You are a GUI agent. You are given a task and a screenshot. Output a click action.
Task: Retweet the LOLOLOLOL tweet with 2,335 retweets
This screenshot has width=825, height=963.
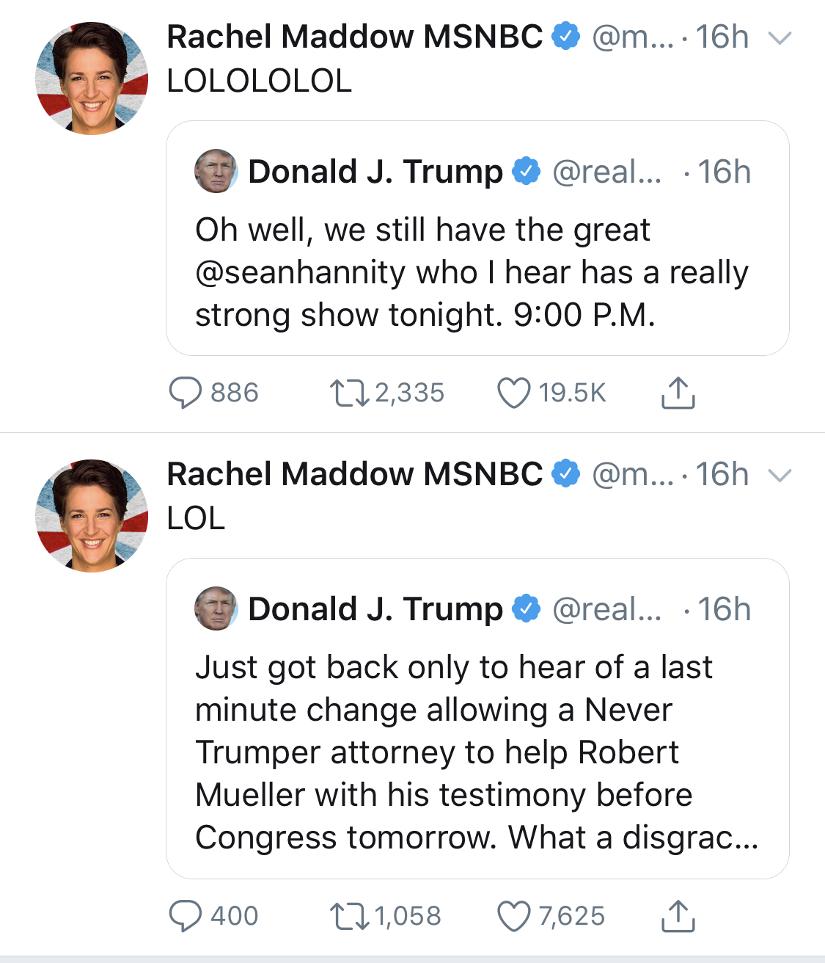349,393
